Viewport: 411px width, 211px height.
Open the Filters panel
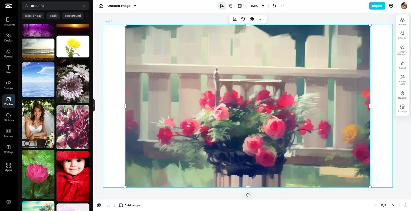click(x=402, y=22)
